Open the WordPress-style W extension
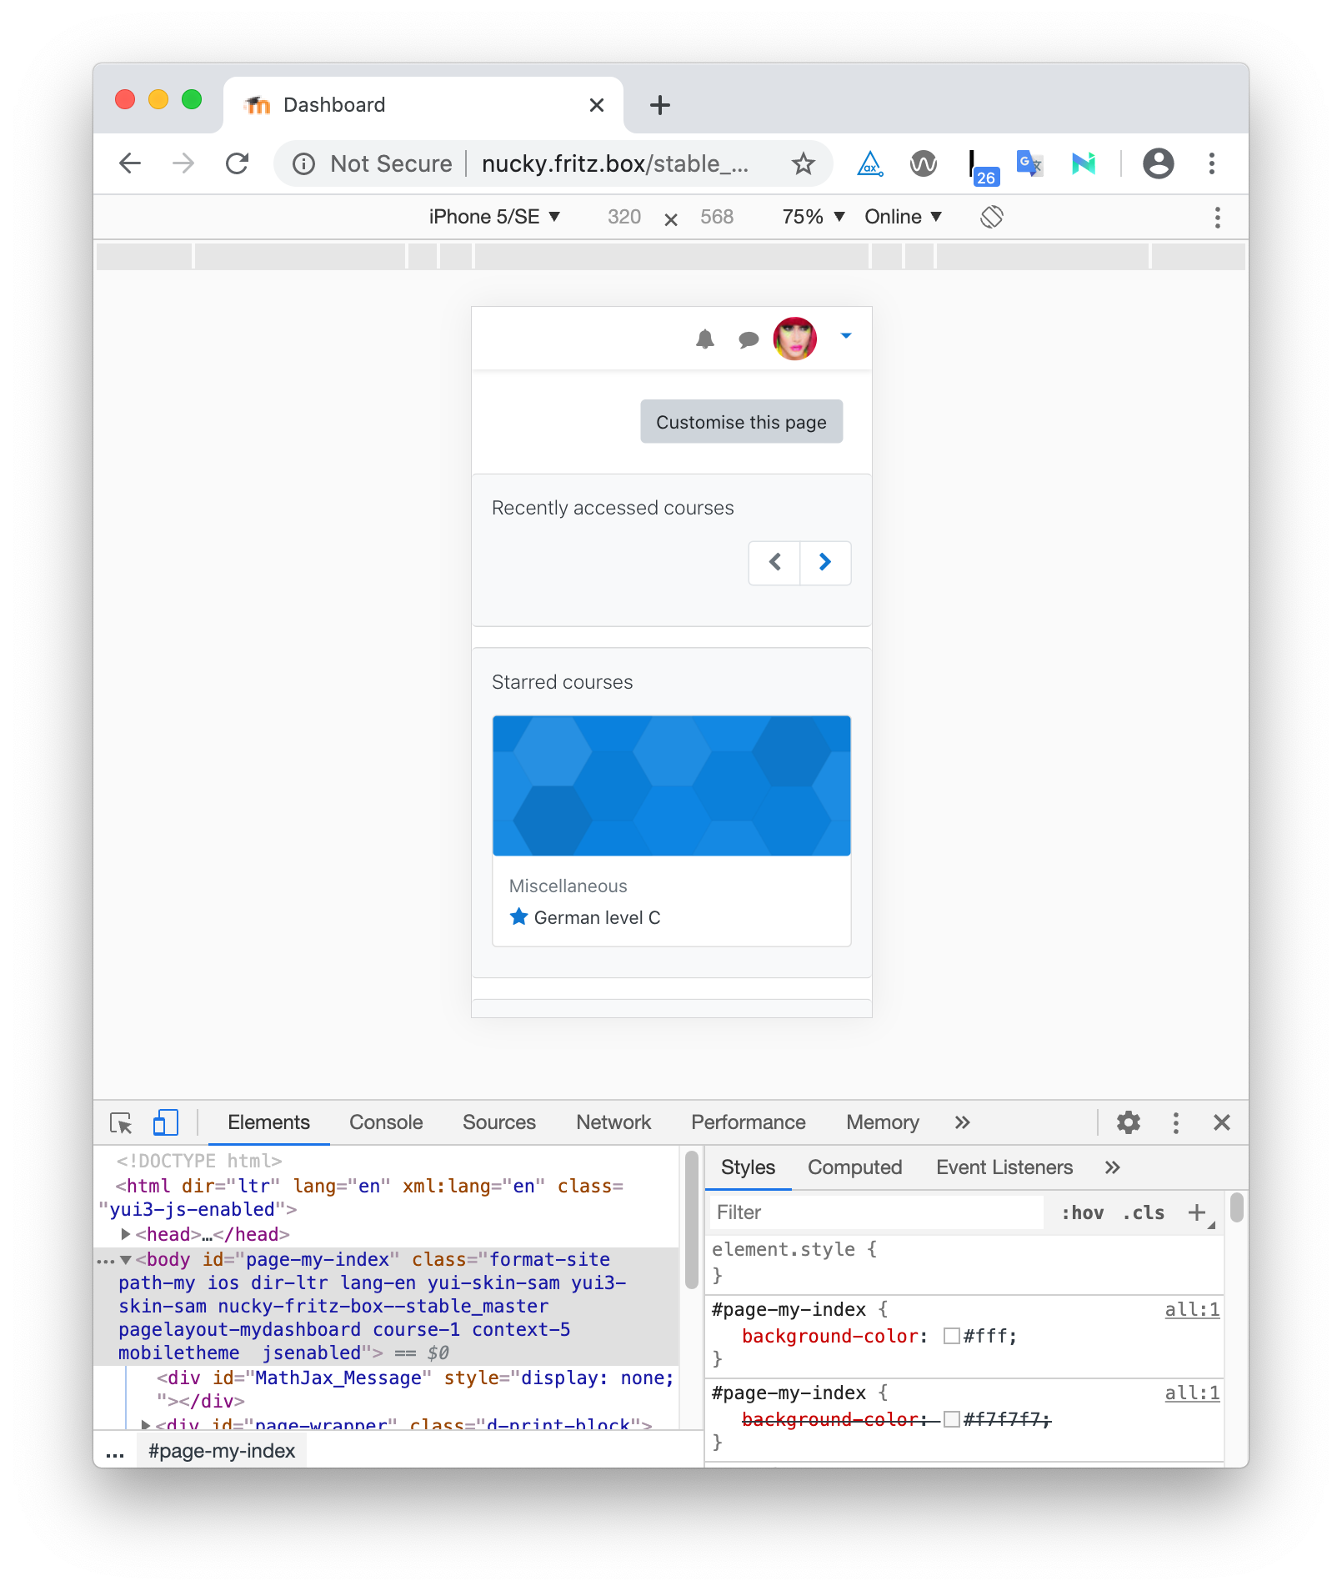 click(924, 163)
